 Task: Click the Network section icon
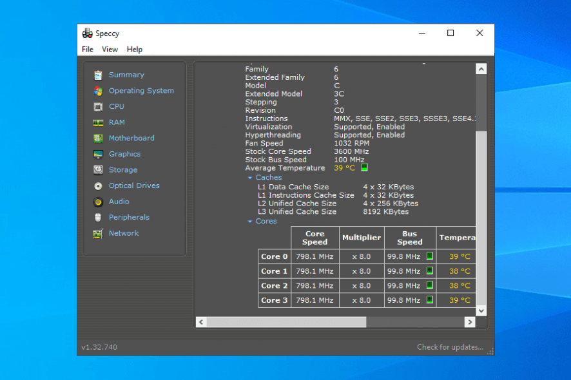tap(98, 234)
